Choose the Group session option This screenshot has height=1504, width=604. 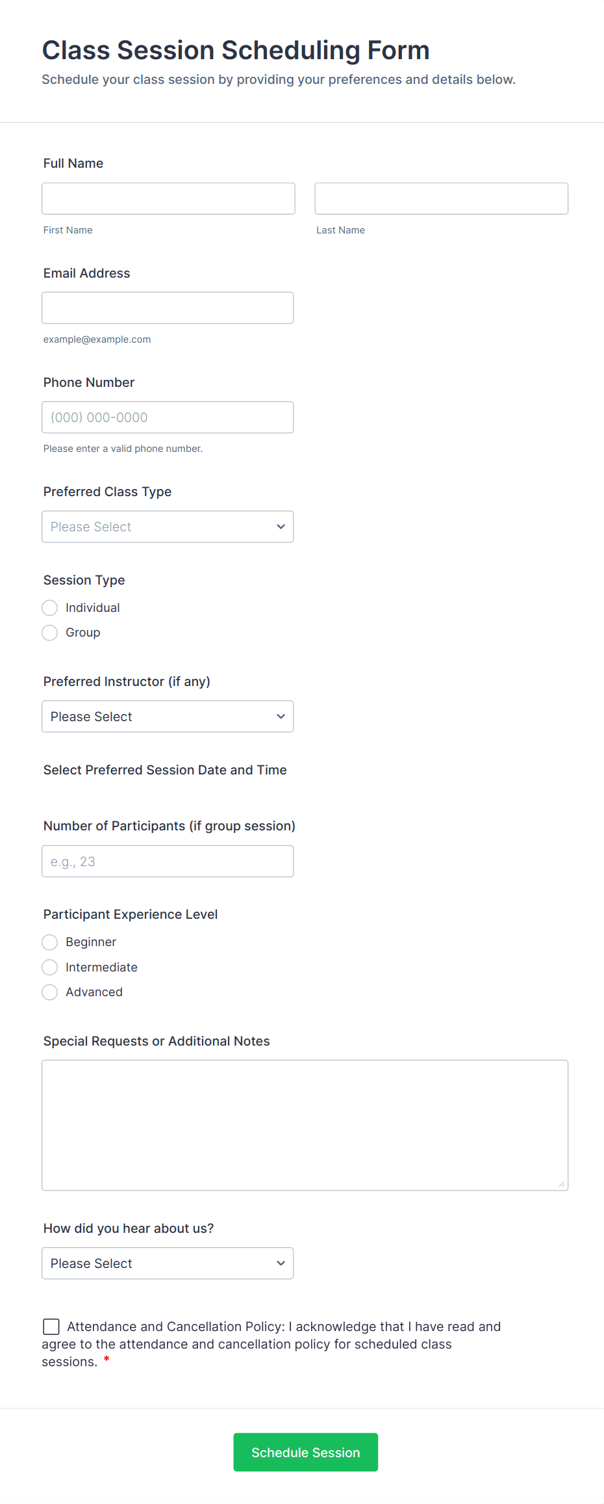(x=50, y=633)
